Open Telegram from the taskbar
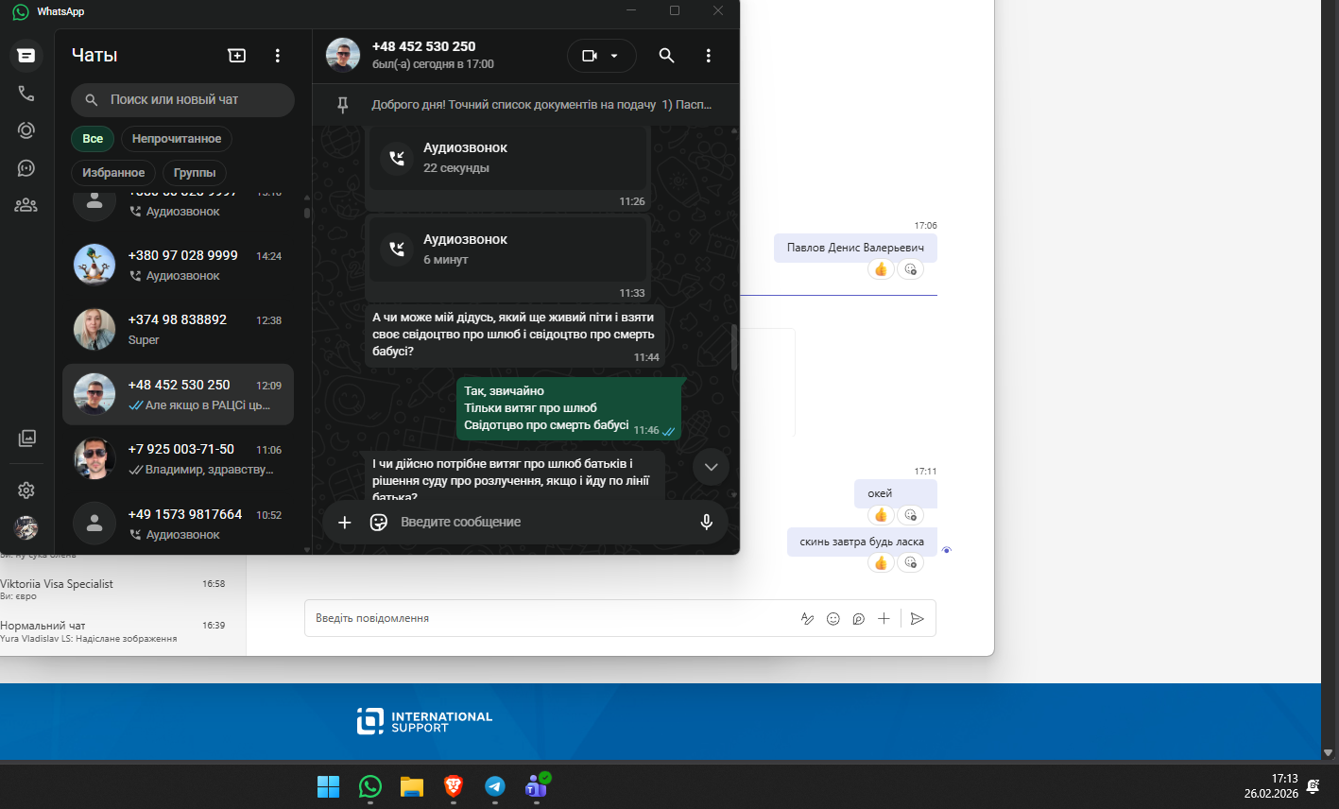Viewport: 1339px width, 809px height. (495, 786)
